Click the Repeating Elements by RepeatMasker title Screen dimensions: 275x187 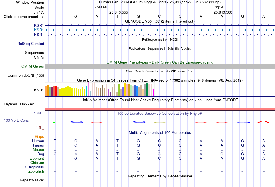[x=160, y=176]
